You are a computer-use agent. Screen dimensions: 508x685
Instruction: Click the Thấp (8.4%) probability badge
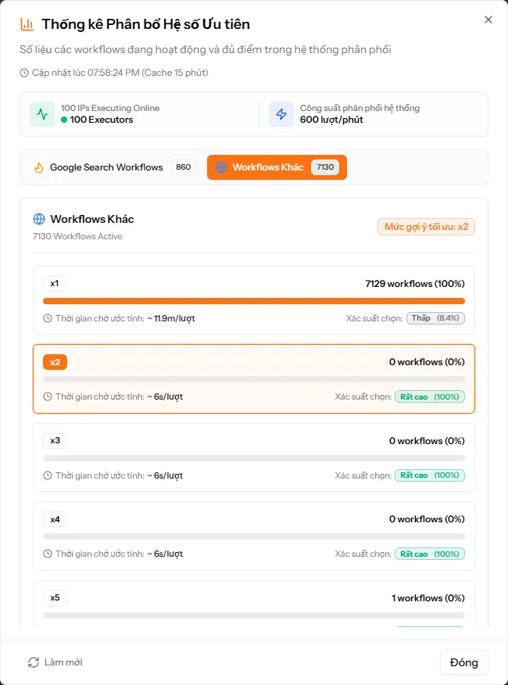click(435, 318)
